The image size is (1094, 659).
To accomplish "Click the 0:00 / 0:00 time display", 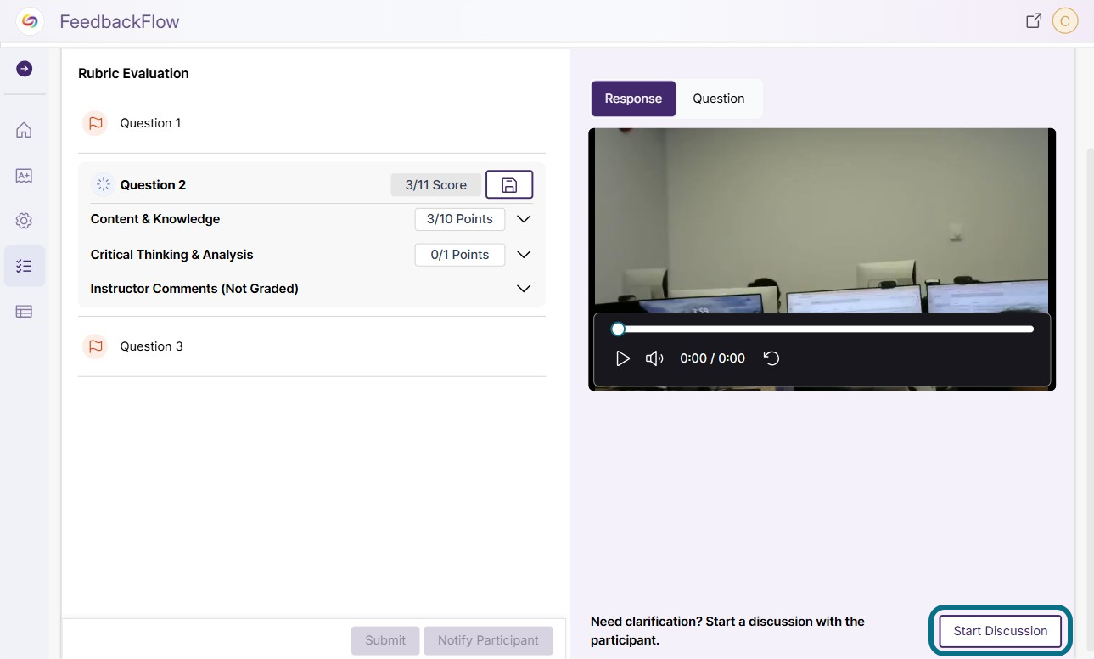I will point(713,358).
